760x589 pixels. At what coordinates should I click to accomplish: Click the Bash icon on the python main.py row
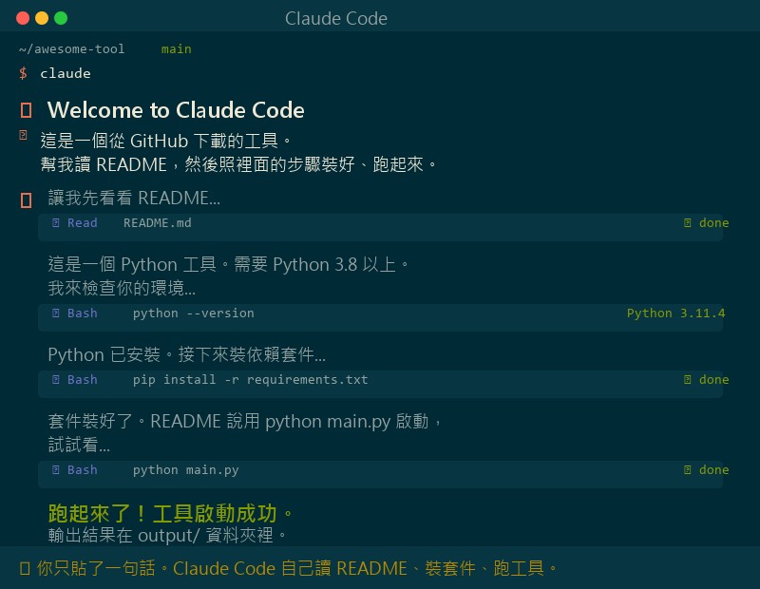tap(56, 469)
